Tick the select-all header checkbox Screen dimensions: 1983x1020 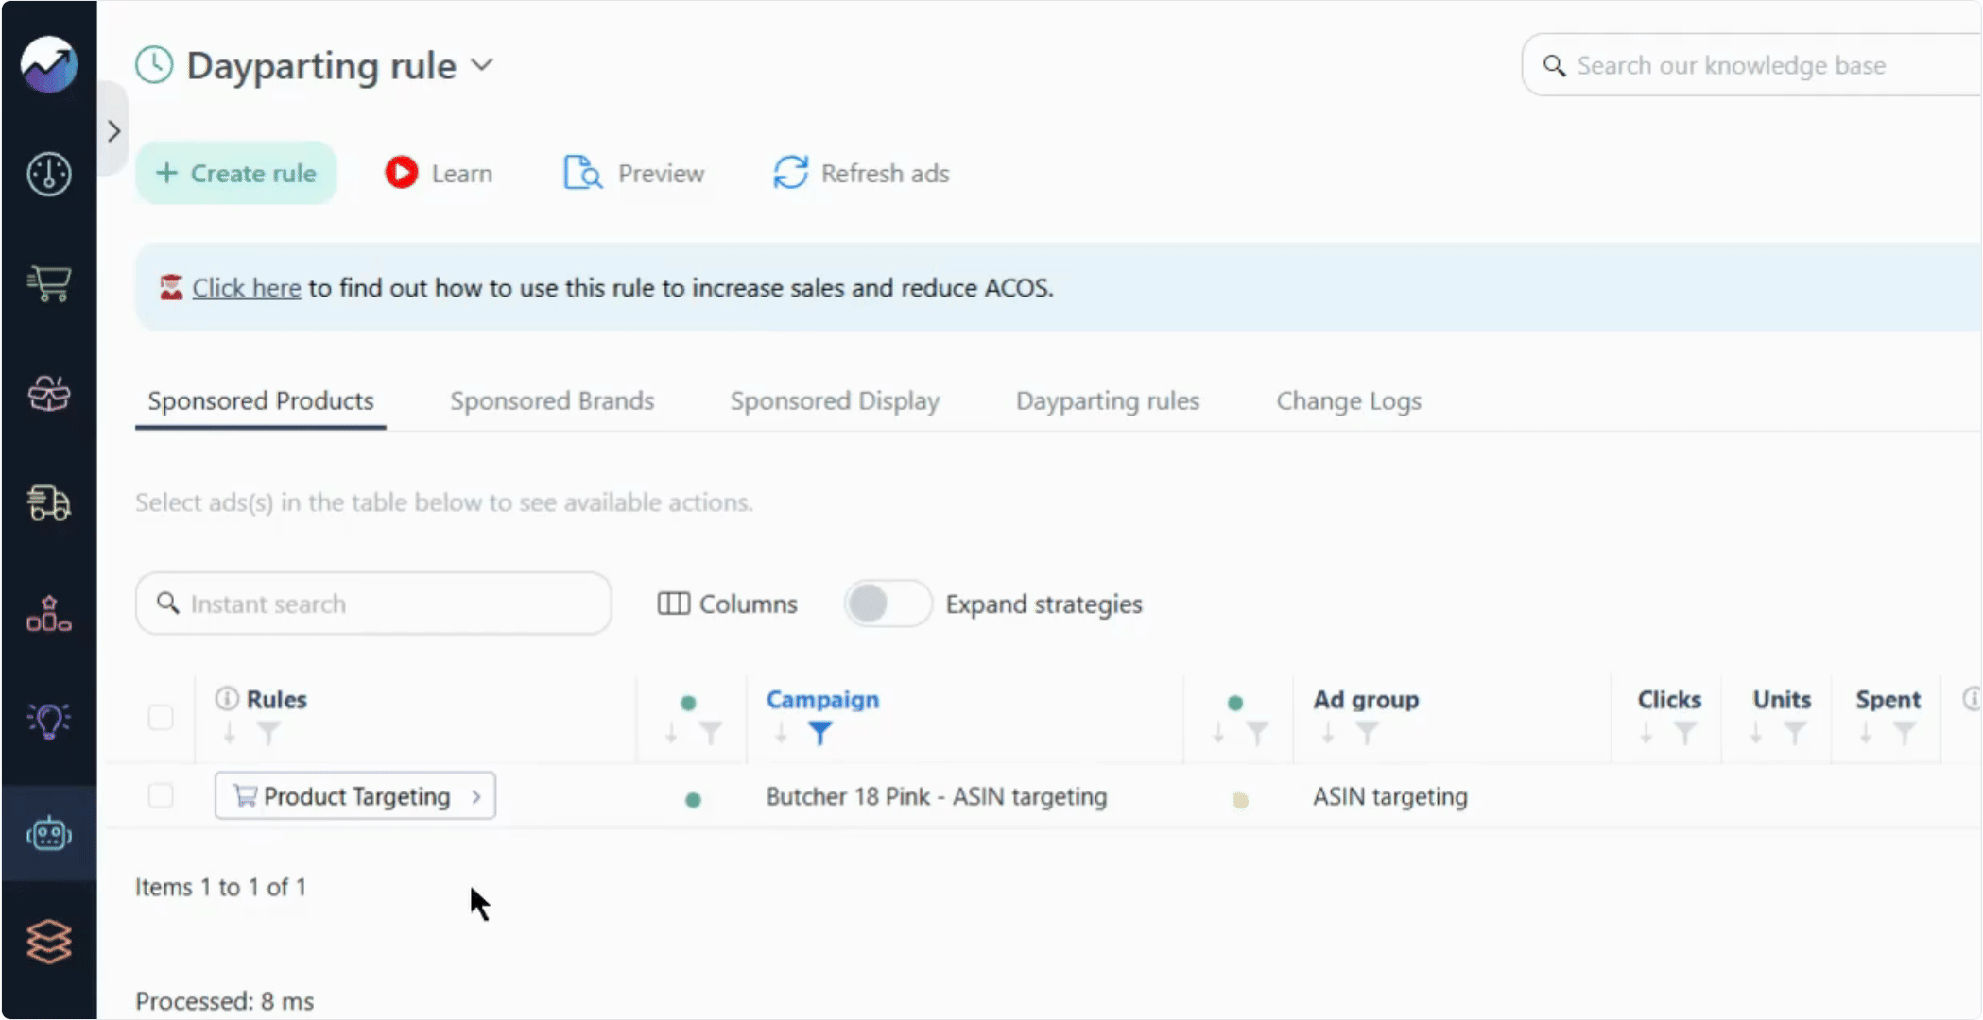pos(161,718)
